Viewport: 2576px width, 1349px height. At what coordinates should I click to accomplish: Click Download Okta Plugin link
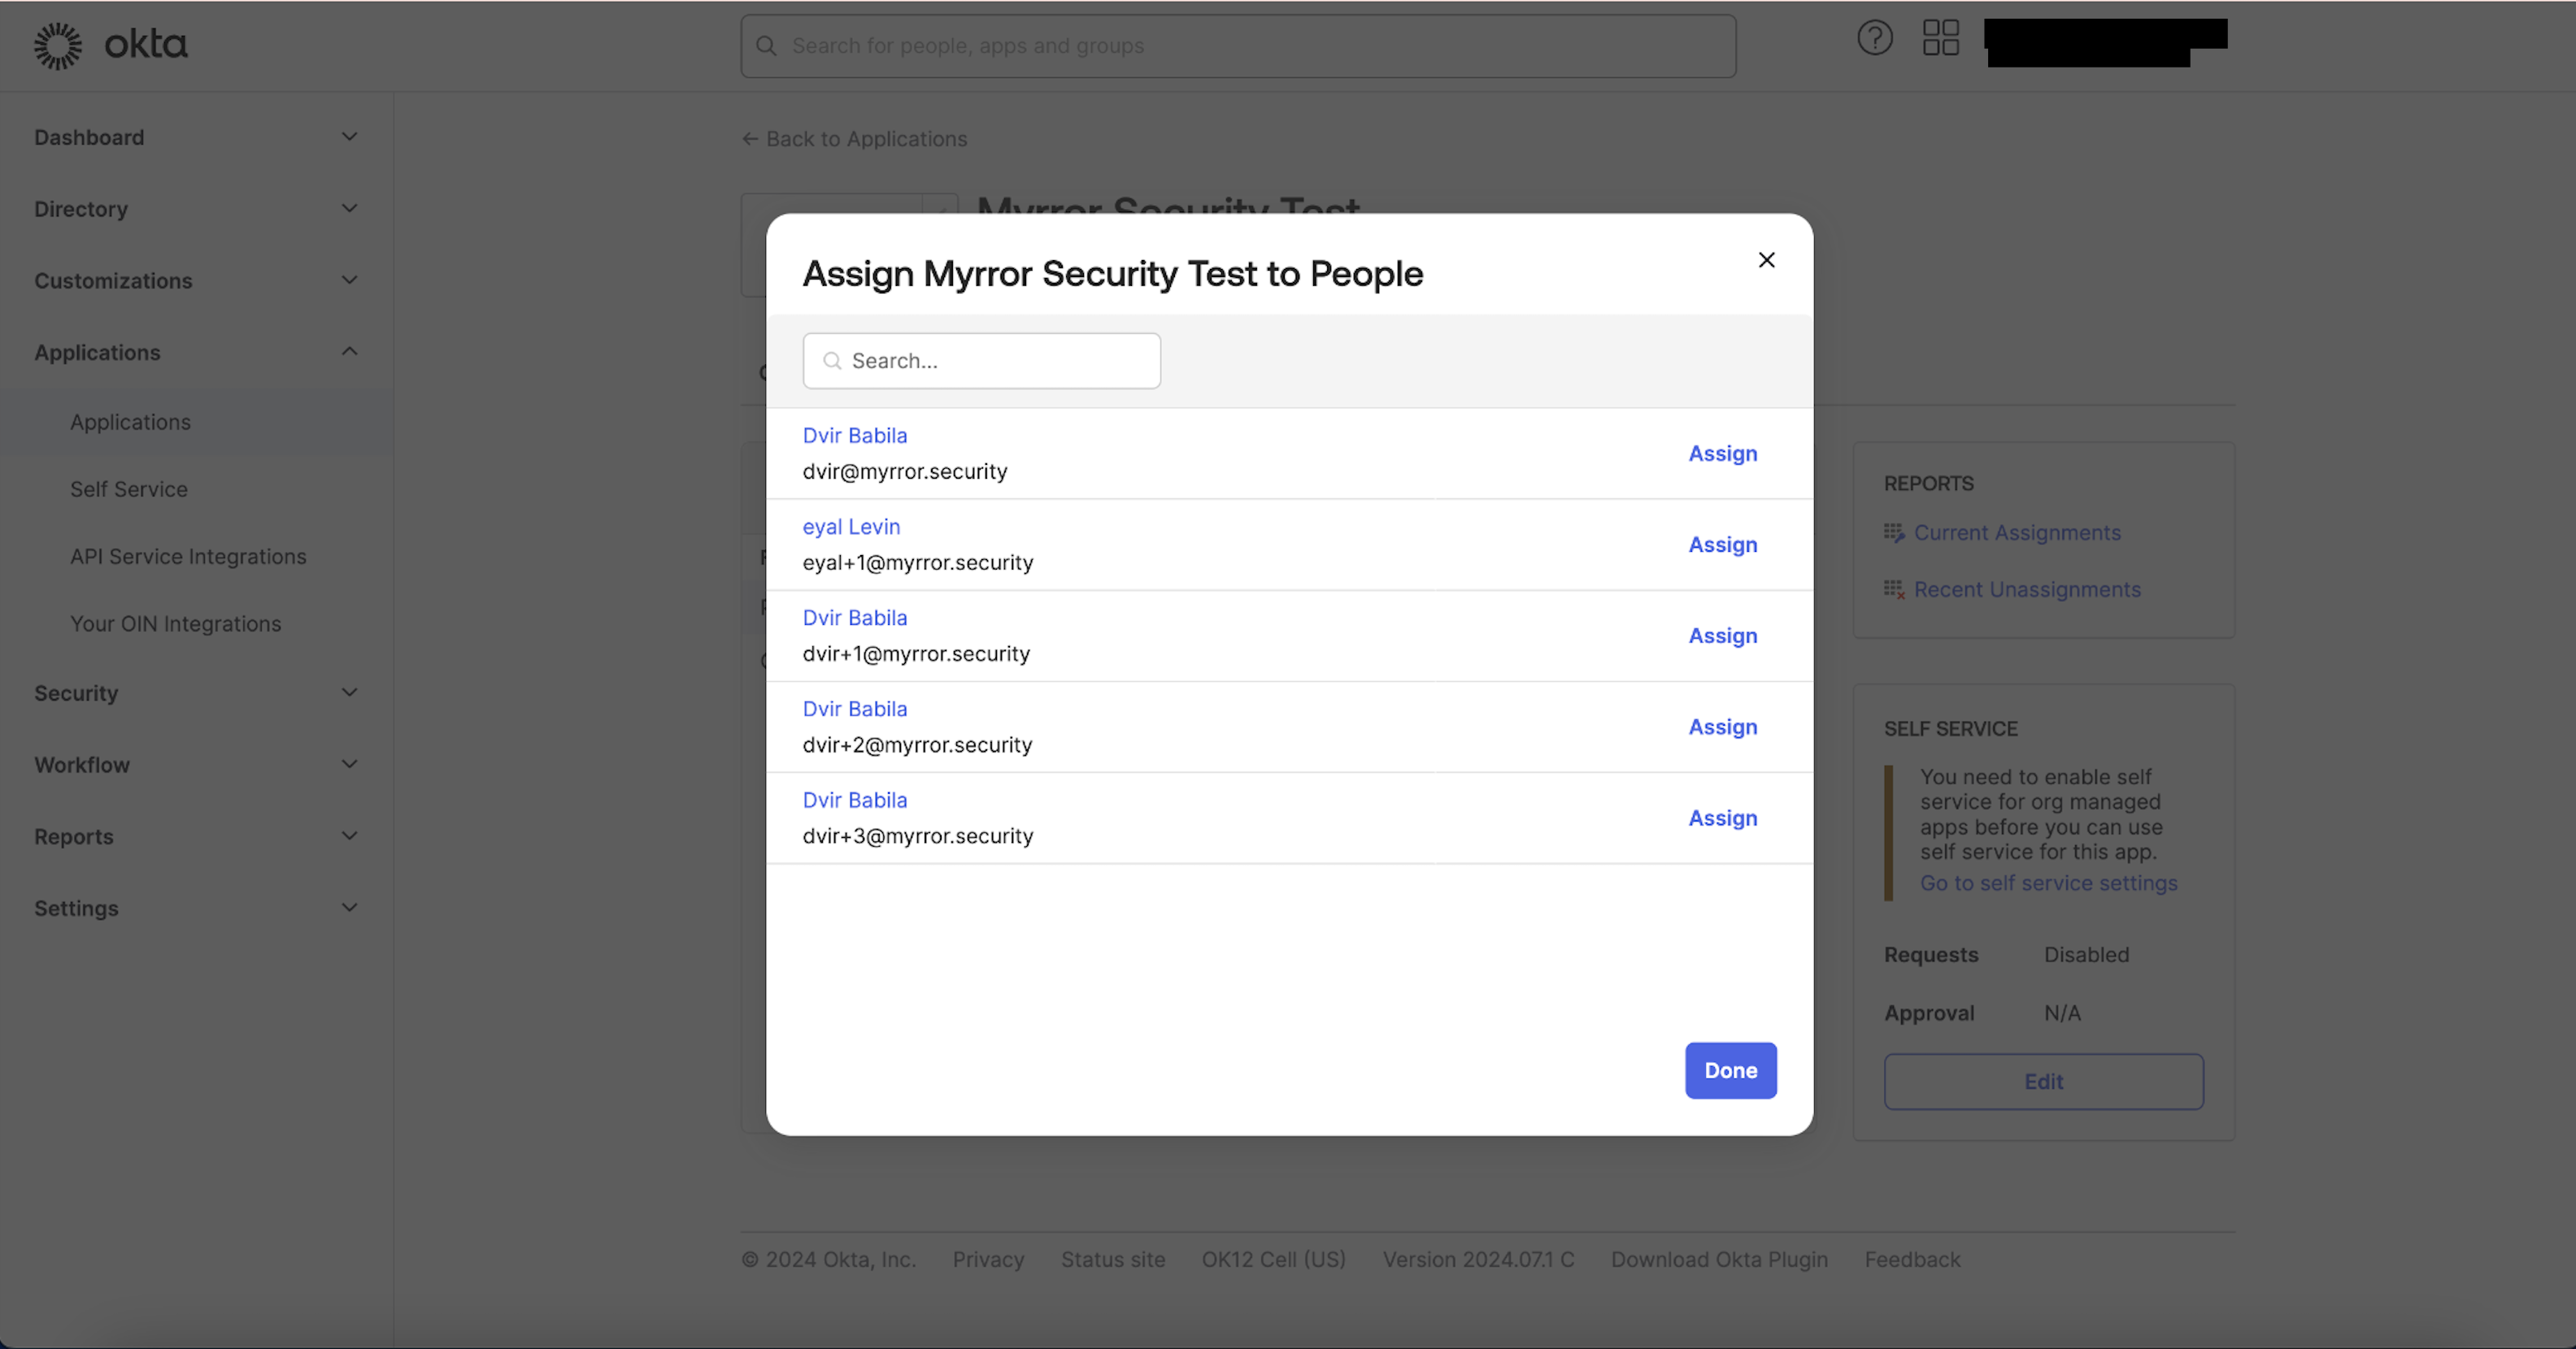pos(1719,1259)
